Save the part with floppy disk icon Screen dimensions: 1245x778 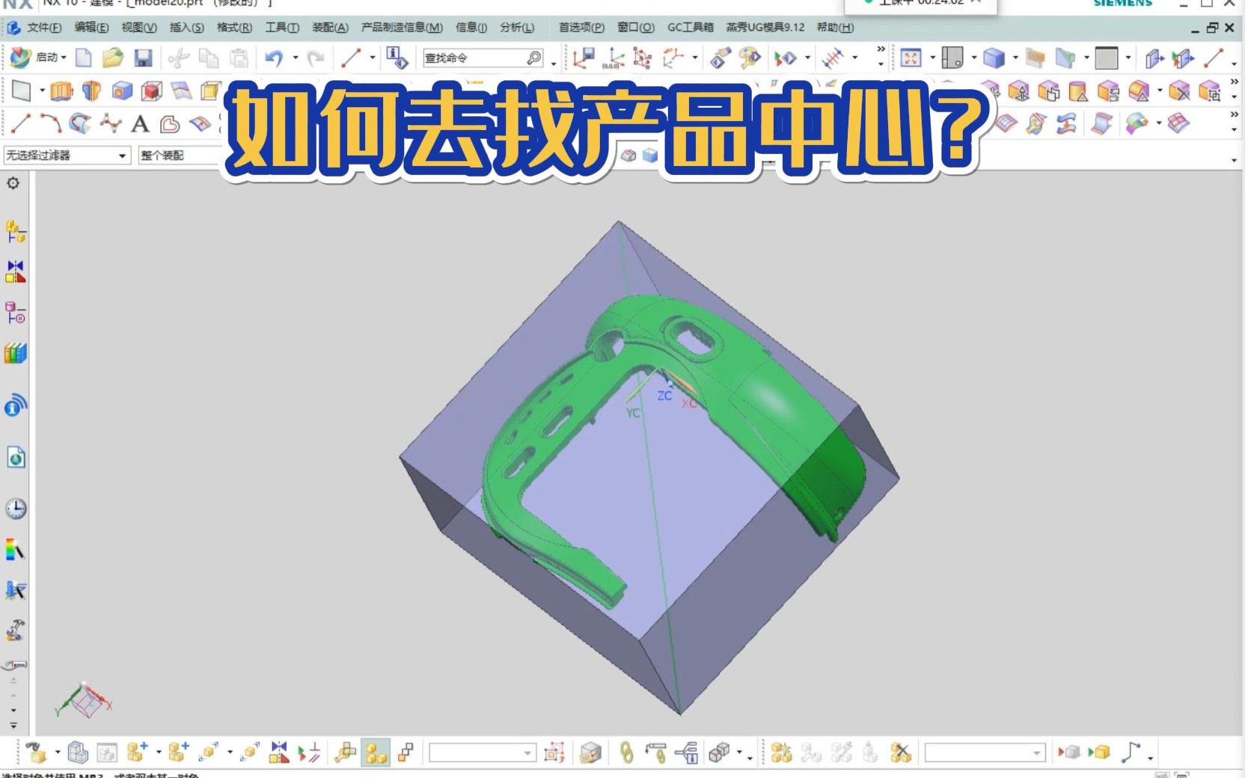tap(143, 58)
